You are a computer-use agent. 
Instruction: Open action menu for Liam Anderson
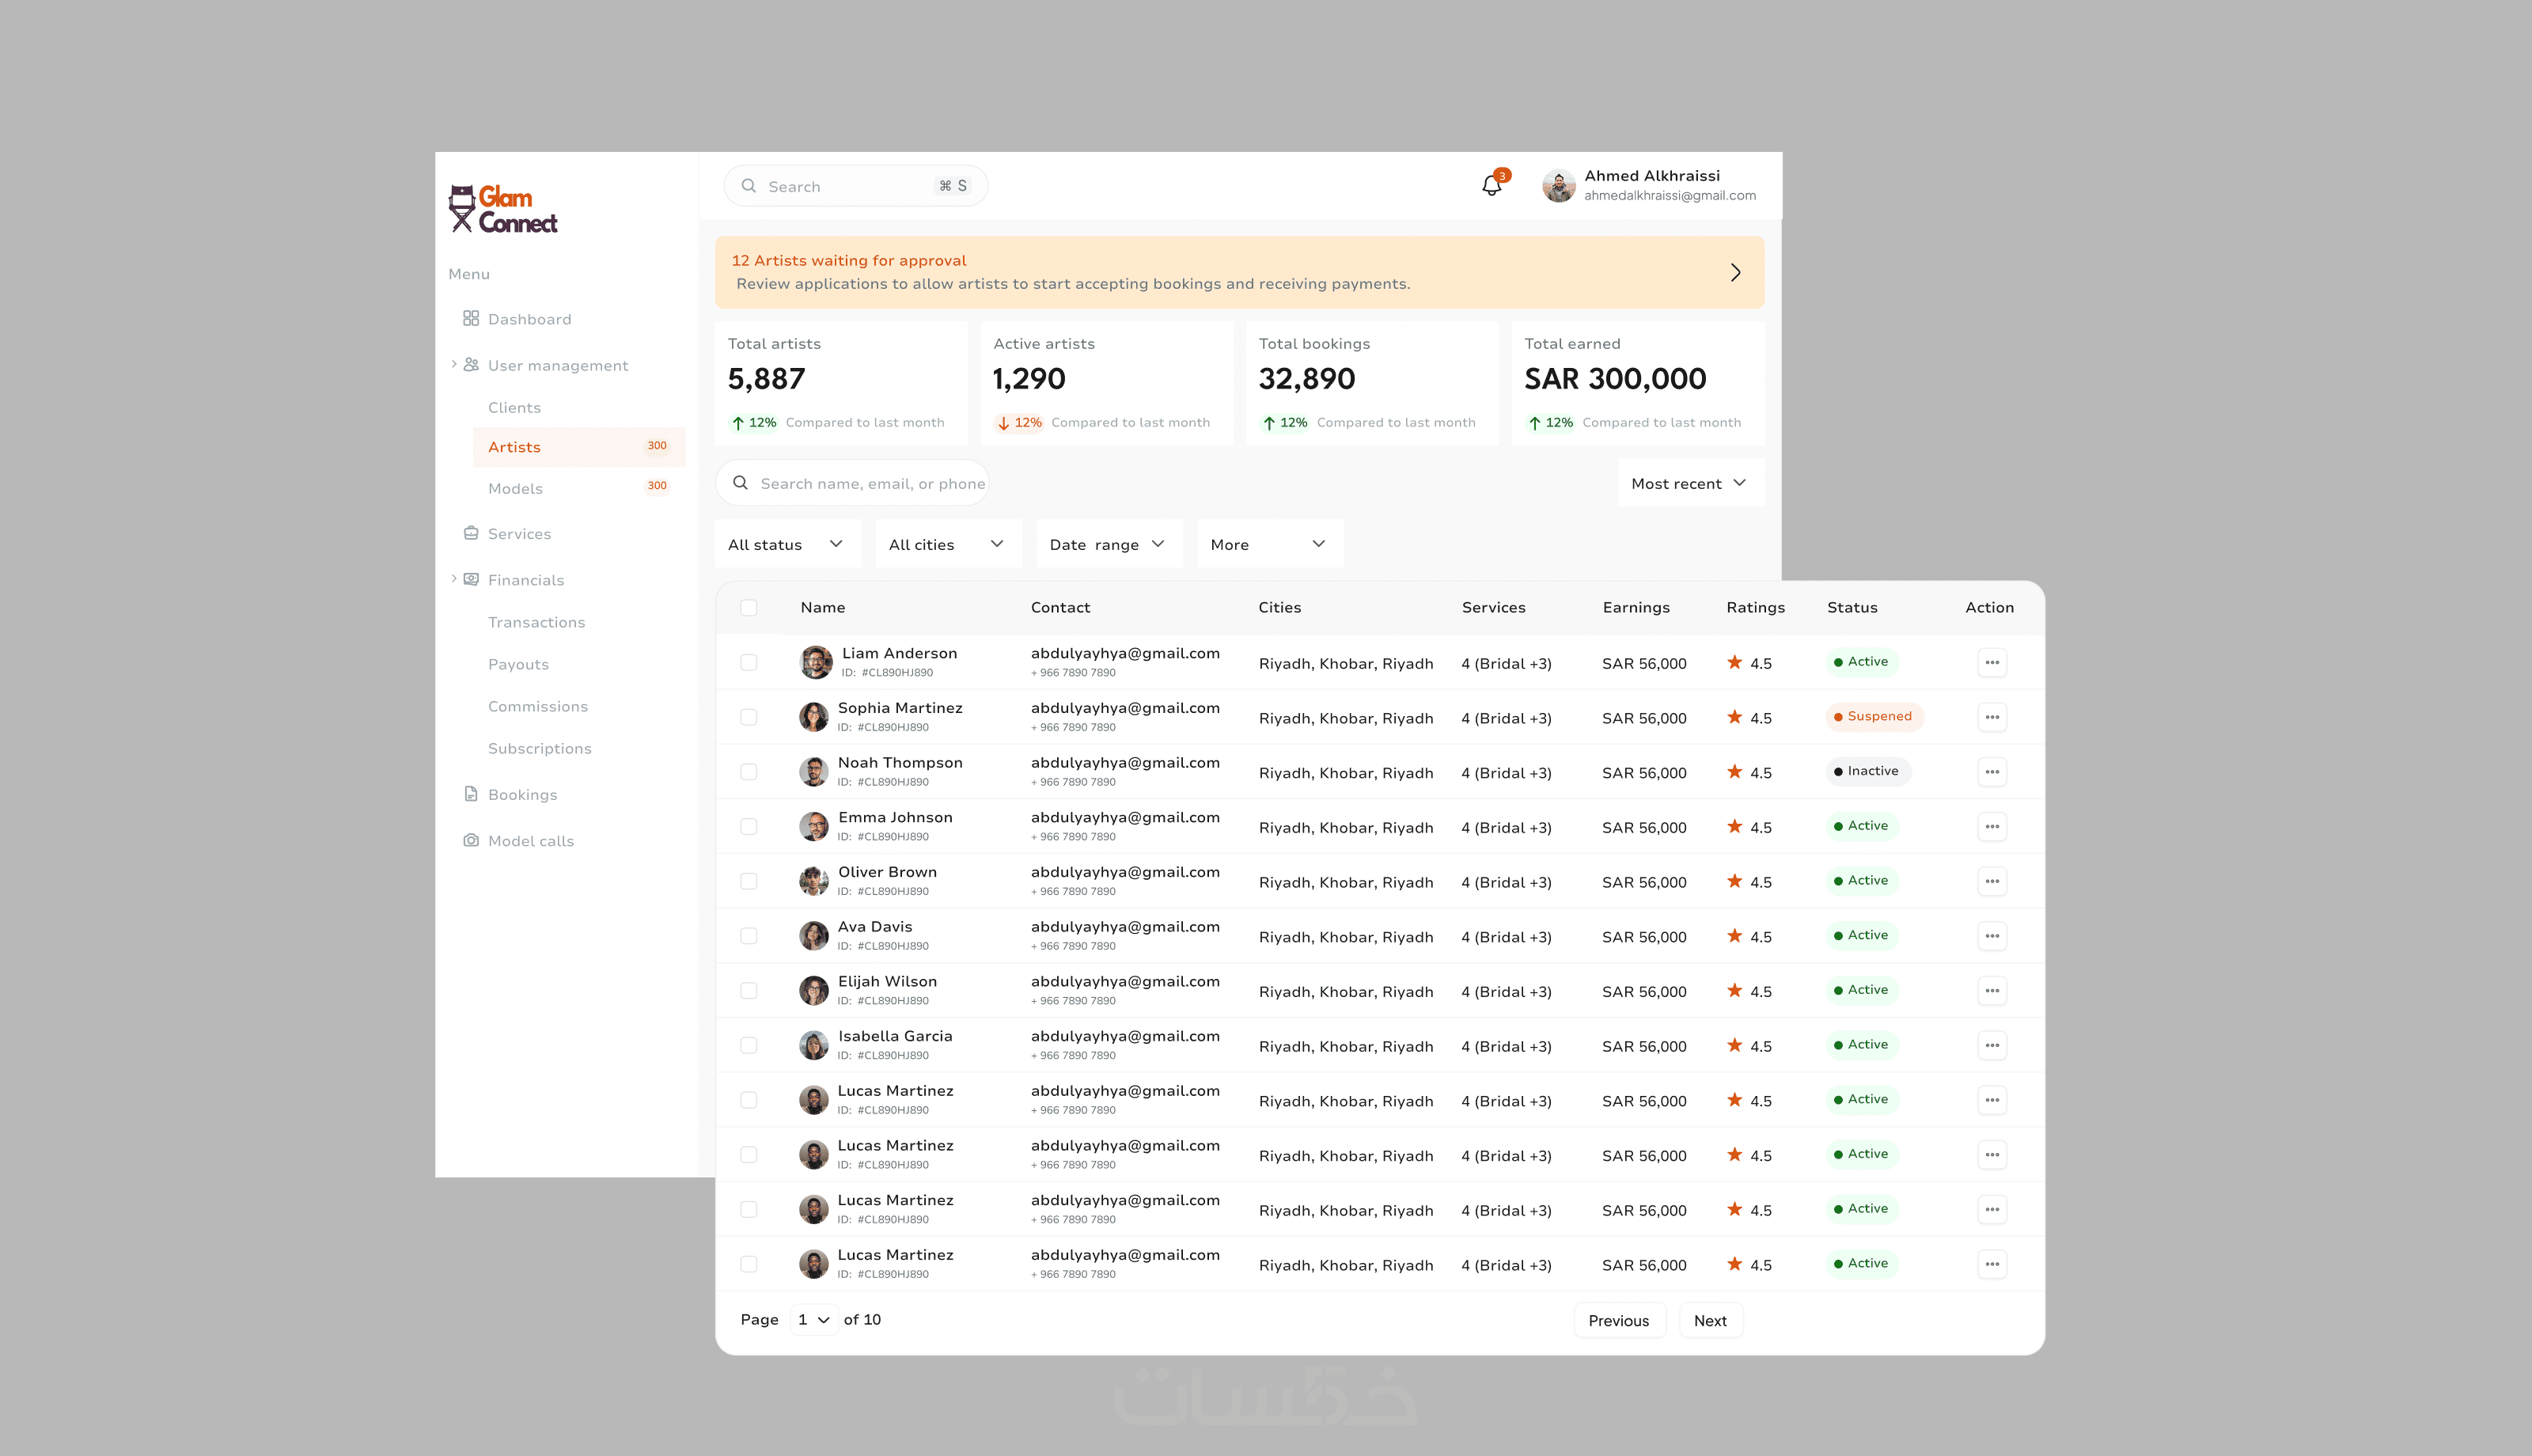click(x=1992, y=662)
